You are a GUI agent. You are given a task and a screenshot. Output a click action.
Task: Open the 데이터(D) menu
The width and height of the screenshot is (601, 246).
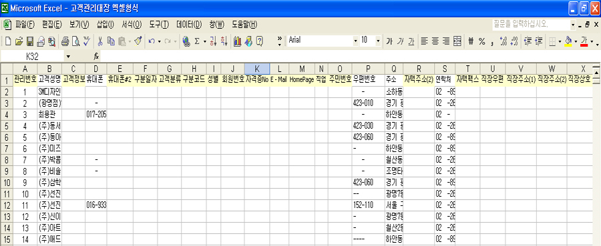189,25
